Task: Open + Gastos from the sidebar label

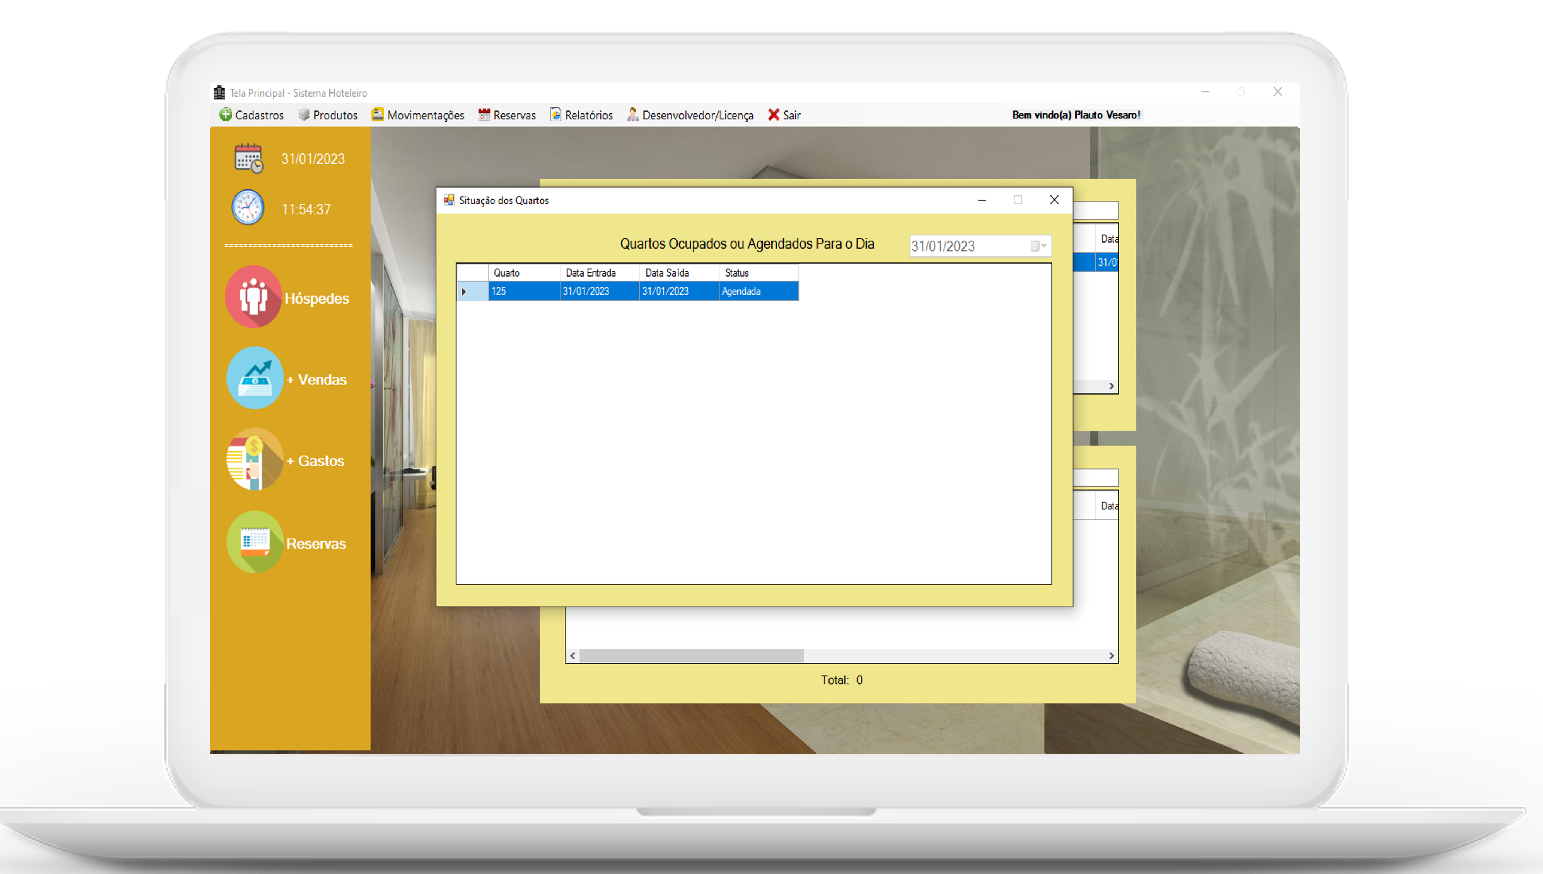Action: point(315,460)
